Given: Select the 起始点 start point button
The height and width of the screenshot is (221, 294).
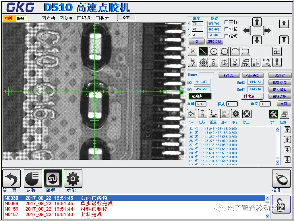Looking at the screenshot, I should point(200,96).
